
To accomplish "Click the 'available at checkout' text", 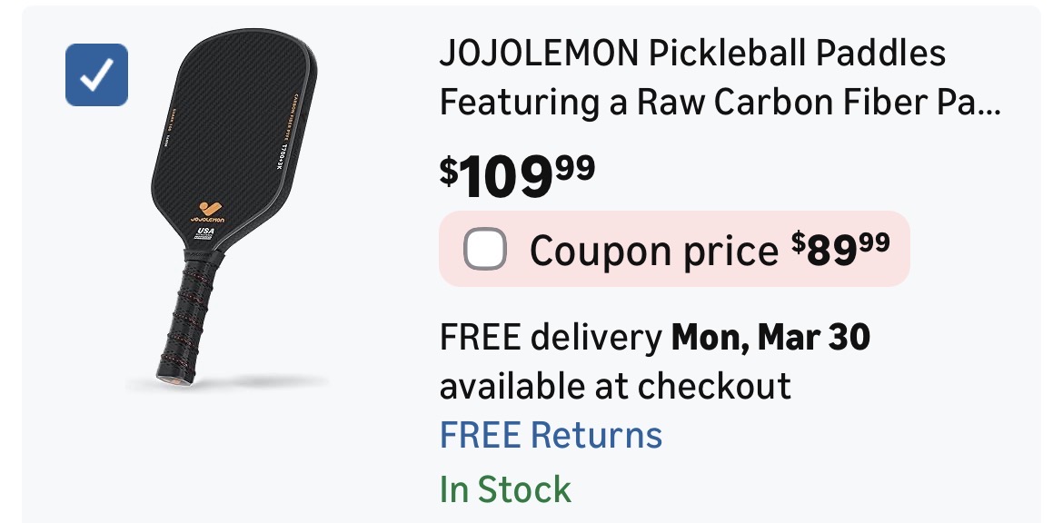I will [x=615, y=386].
